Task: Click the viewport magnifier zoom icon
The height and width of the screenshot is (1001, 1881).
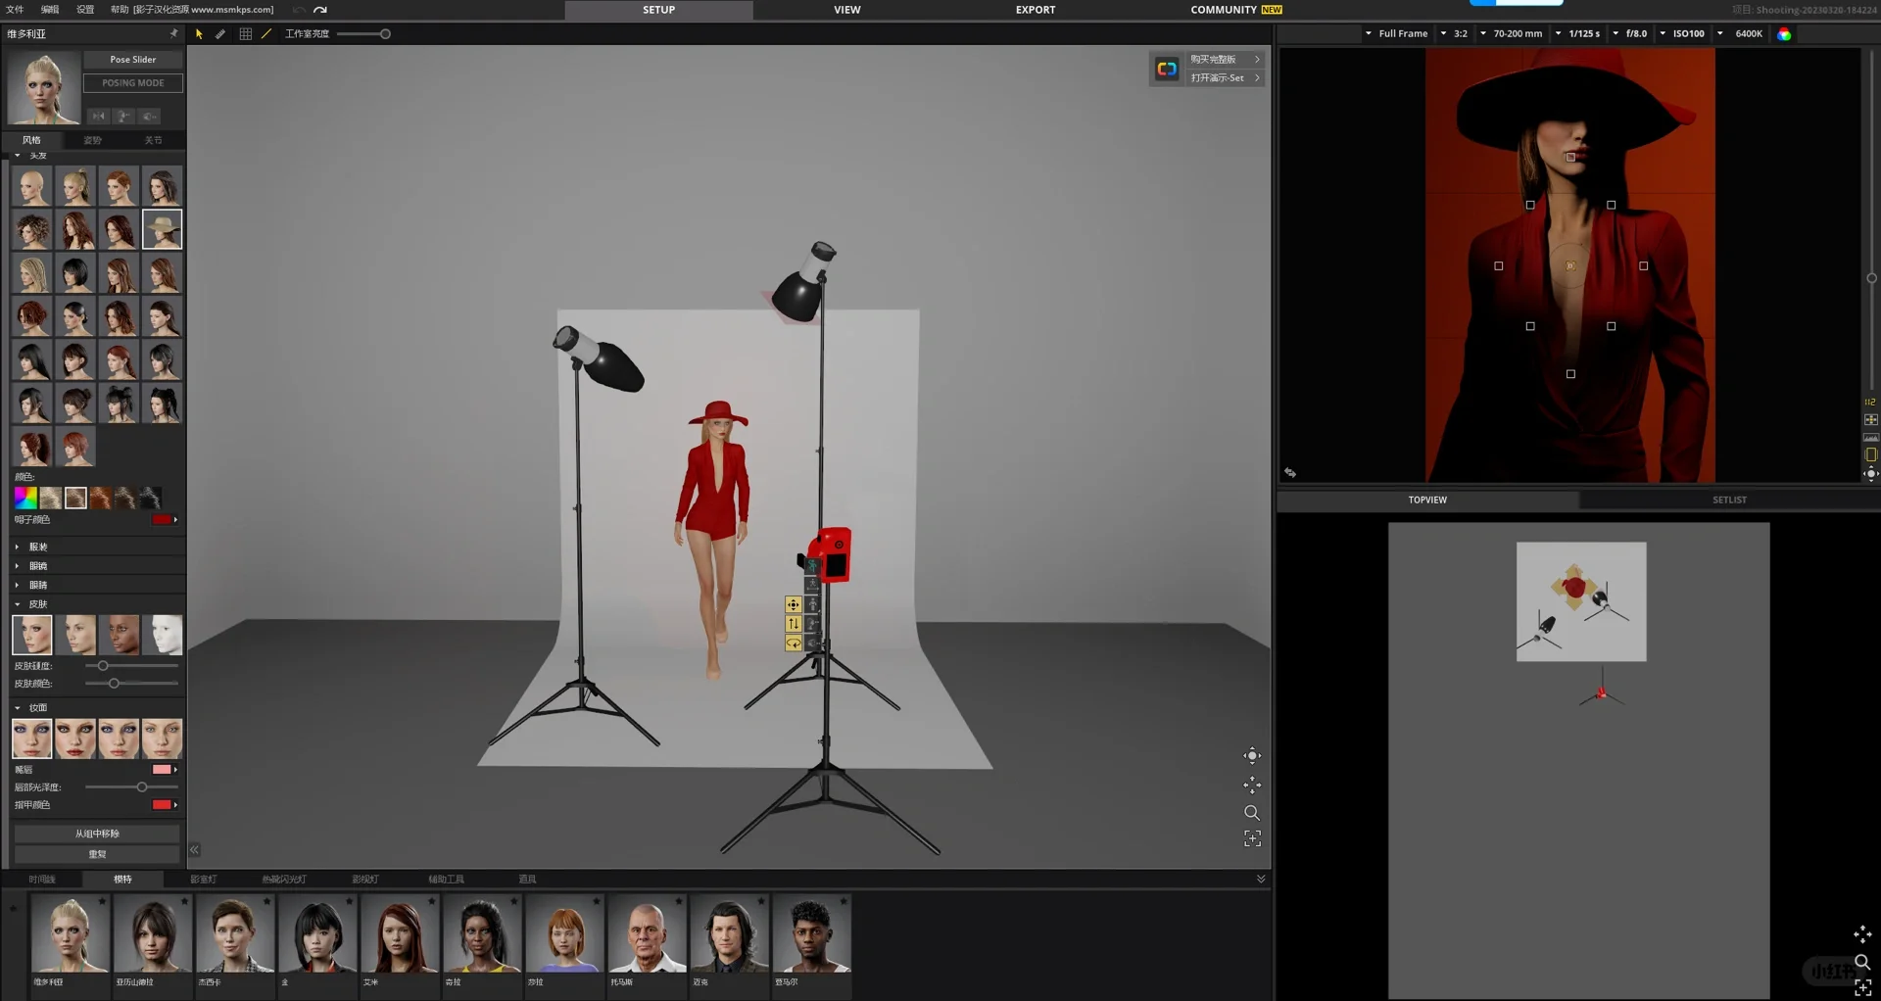Action: click(x=1252, y=813)
